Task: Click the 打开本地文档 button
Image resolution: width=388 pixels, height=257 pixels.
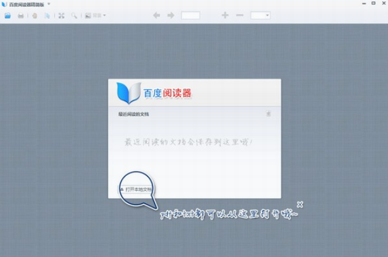Action: pos(135,189)
